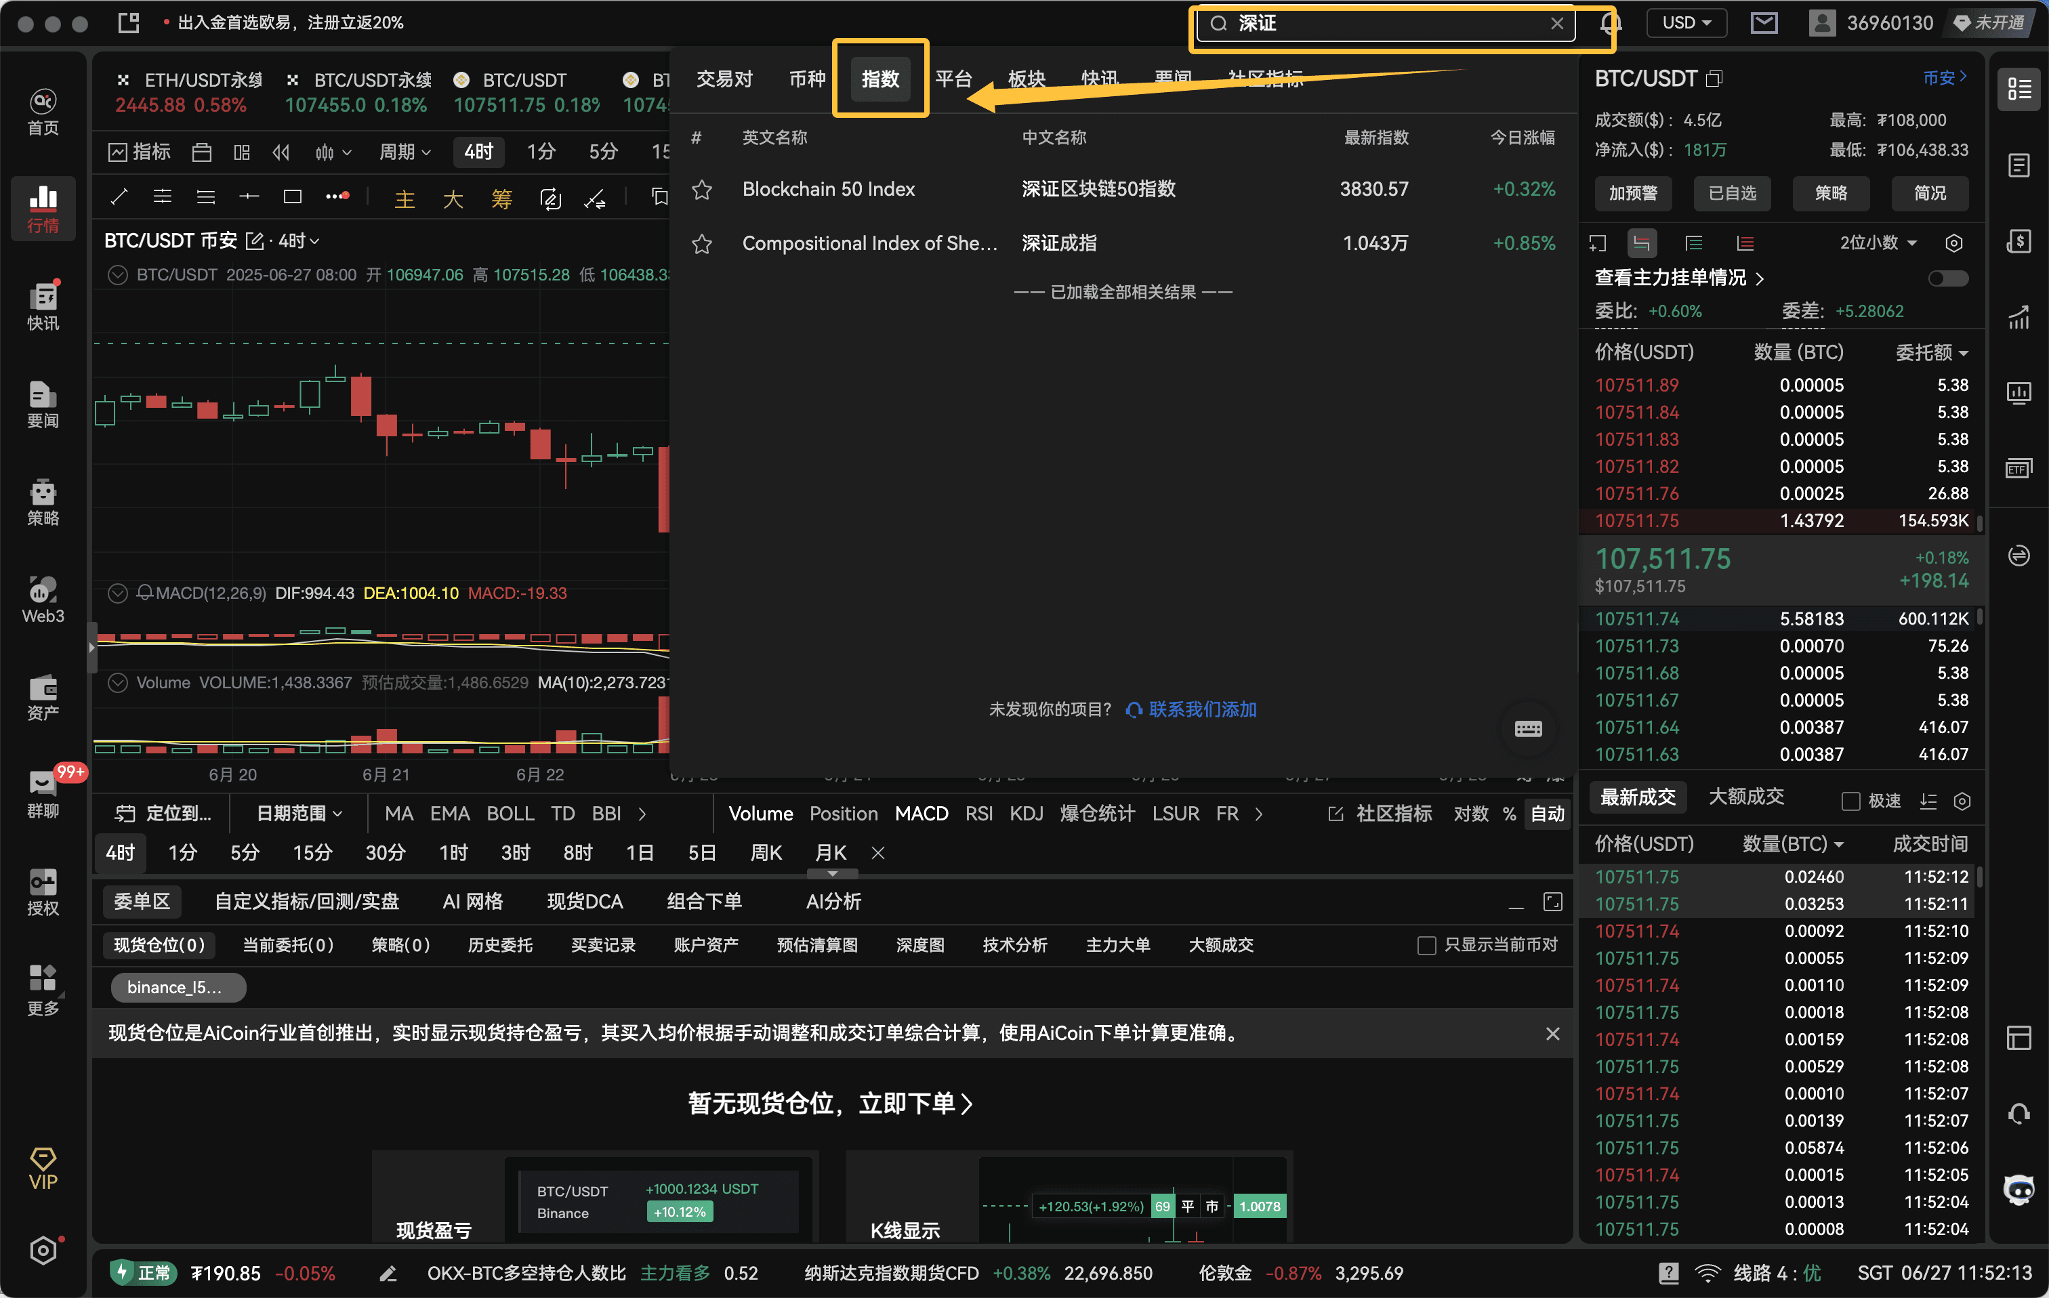Select the trend line drawing tool

click(119, 197)
